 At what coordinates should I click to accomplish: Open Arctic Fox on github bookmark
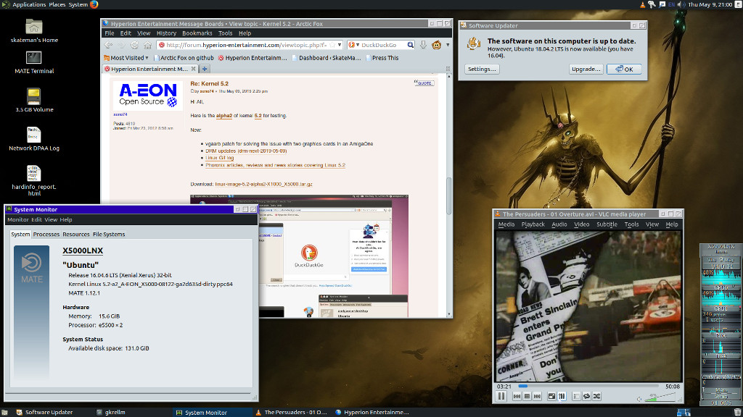point(184,58)
